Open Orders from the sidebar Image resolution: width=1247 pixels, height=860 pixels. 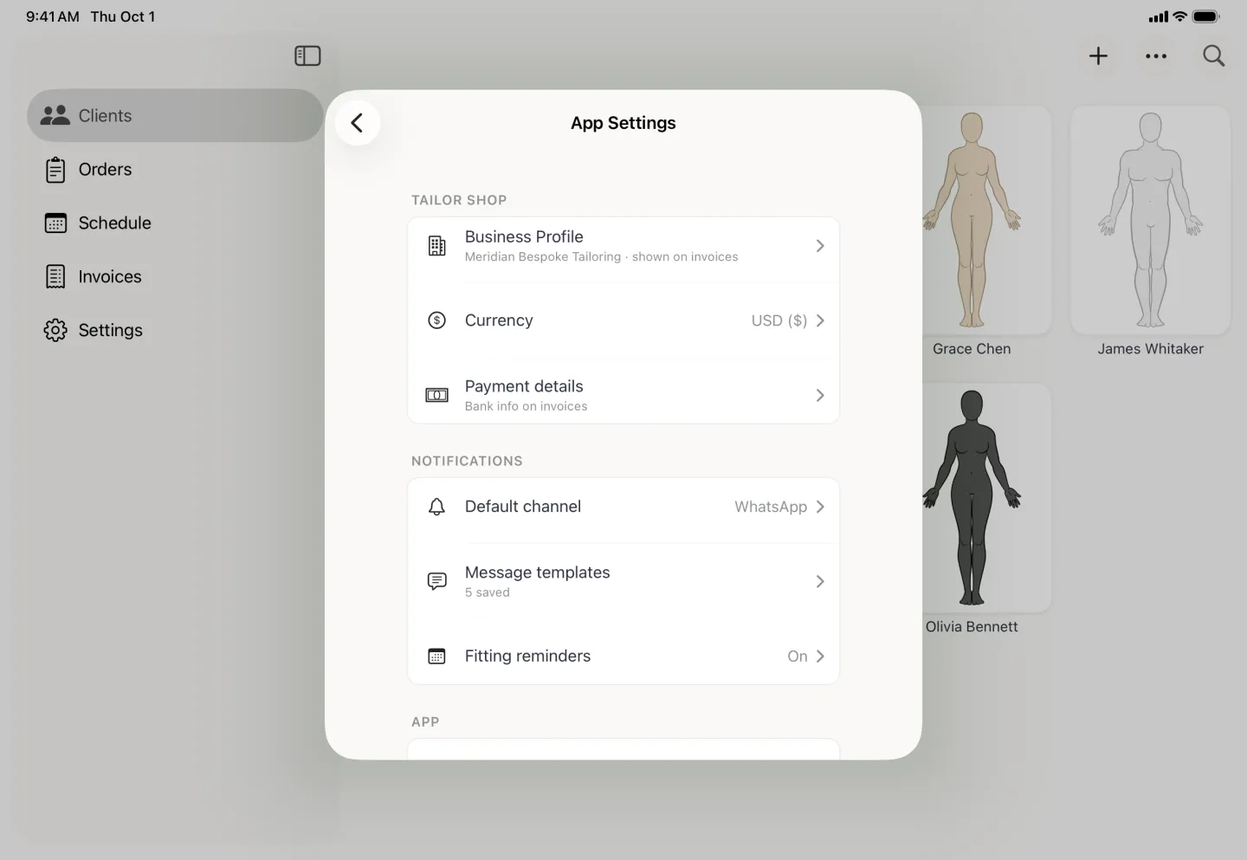point(105,170)
